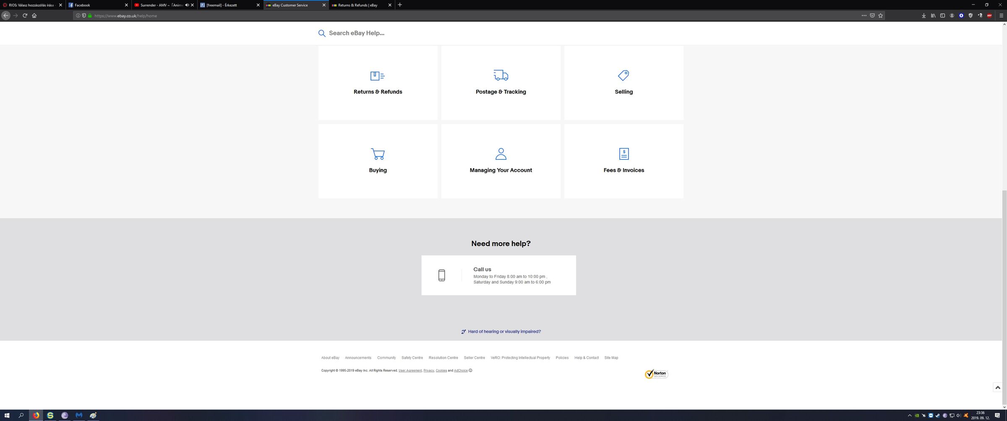Screen dimensions: 1007x421
Task: Open the Buying help topic
Action: click(x=378, y=161)
